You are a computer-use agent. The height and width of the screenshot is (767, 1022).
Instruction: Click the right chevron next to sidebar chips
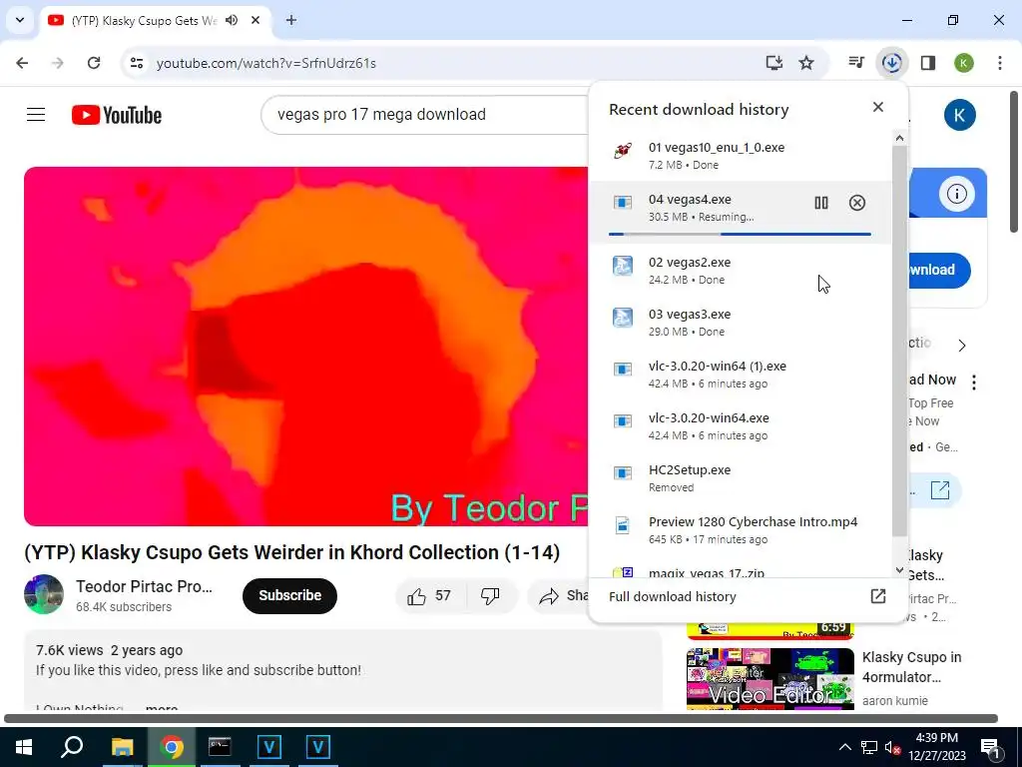[962, 345]
